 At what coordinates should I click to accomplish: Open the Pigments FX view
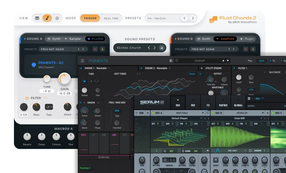[272, 61]
